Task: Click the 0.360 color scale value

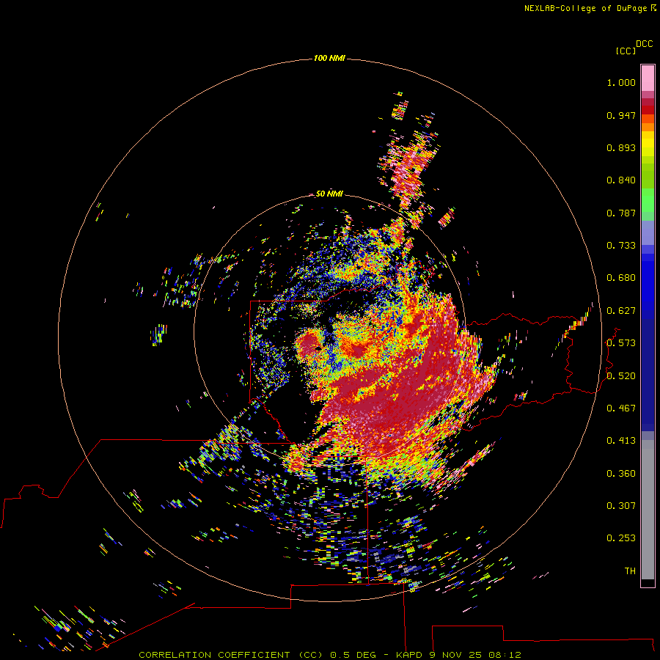Action: 621,474
